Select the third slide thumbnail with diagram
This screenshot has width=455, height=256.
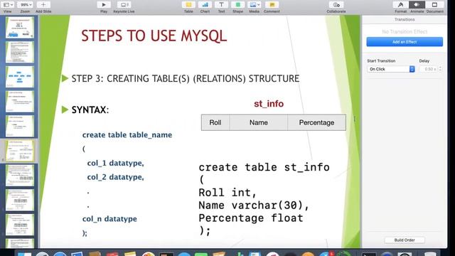click(x=20, y=77)
